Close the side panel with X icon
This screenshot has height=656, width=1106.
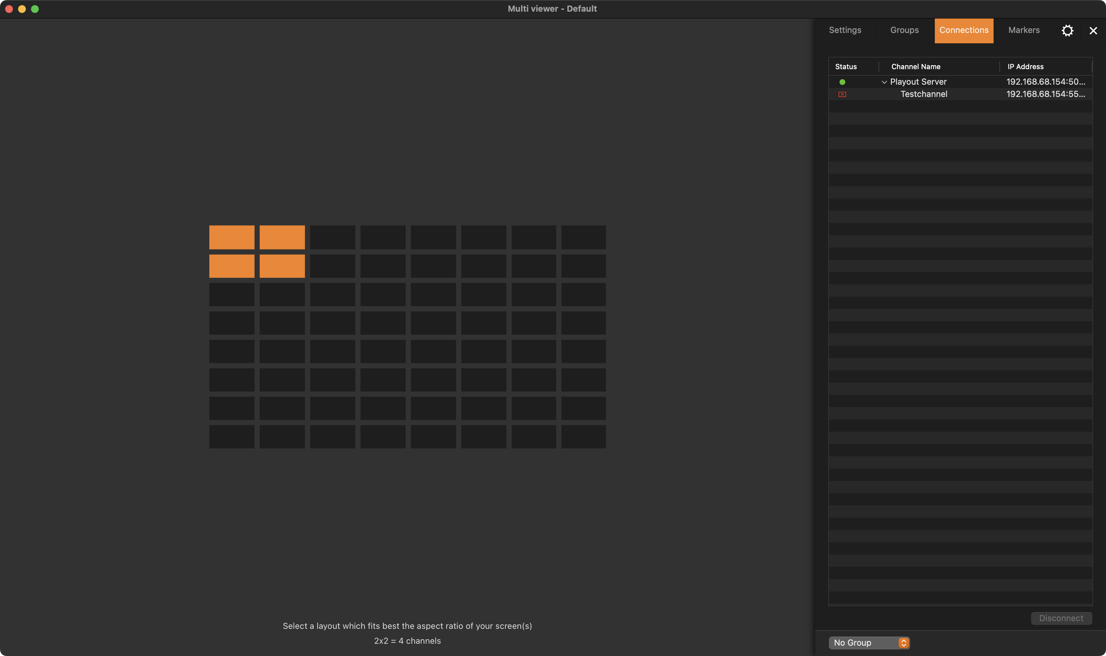[x=1093, y=30]
